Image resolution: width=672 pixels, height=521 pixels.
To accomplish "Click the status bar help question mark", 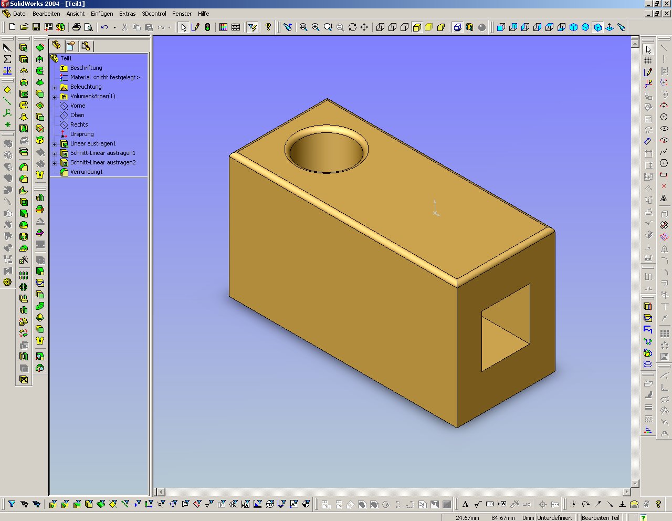I will pos(644,517).
